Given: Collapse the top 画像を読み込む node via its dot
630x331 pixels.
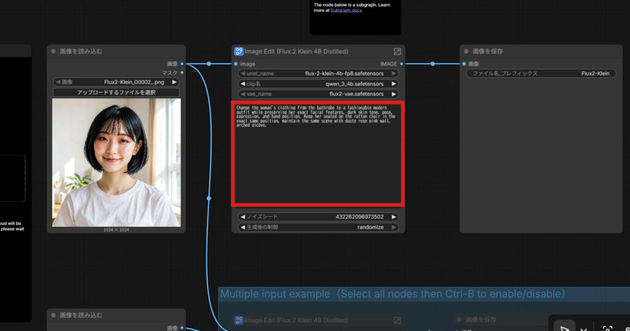Looking at the screenshot, I should point(54,52).
